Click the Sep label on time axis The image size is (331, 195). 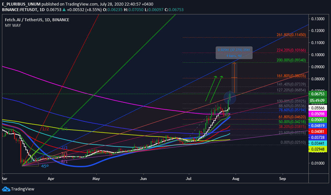tap(282, 179)
